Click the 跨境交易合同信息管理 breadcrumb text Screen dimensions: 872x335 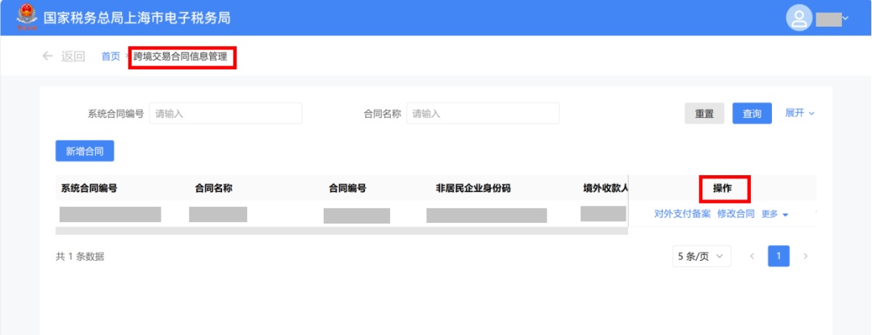(x=180, y=57)
